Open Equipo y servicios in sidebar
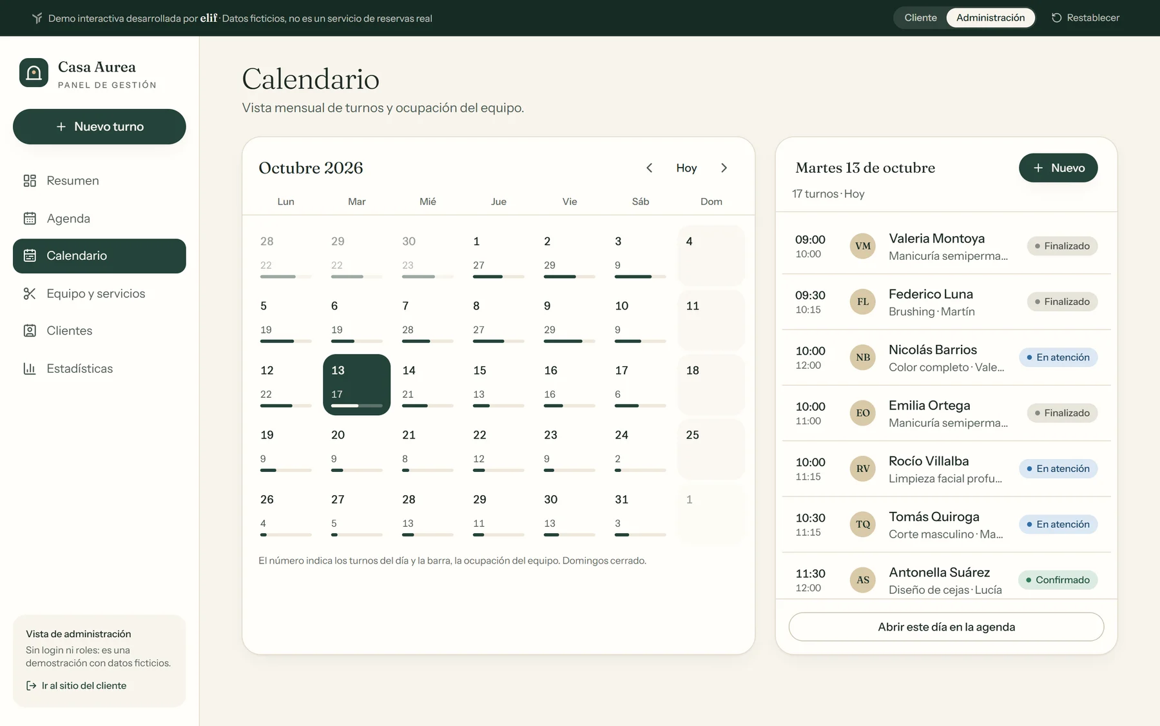This screenshot has width=1160, height=726. pyautogui.click(x=99, y=293)
